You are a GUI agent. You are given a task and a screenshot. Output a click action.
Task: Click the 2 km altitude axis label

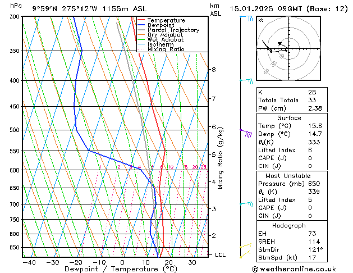click(214, 235)
